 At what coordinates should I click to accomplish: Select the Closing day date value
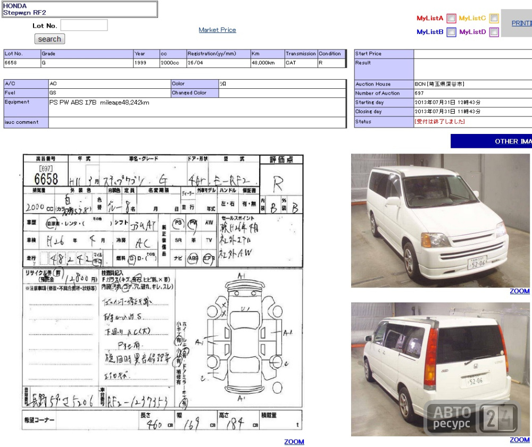click(x=447, y=111)
